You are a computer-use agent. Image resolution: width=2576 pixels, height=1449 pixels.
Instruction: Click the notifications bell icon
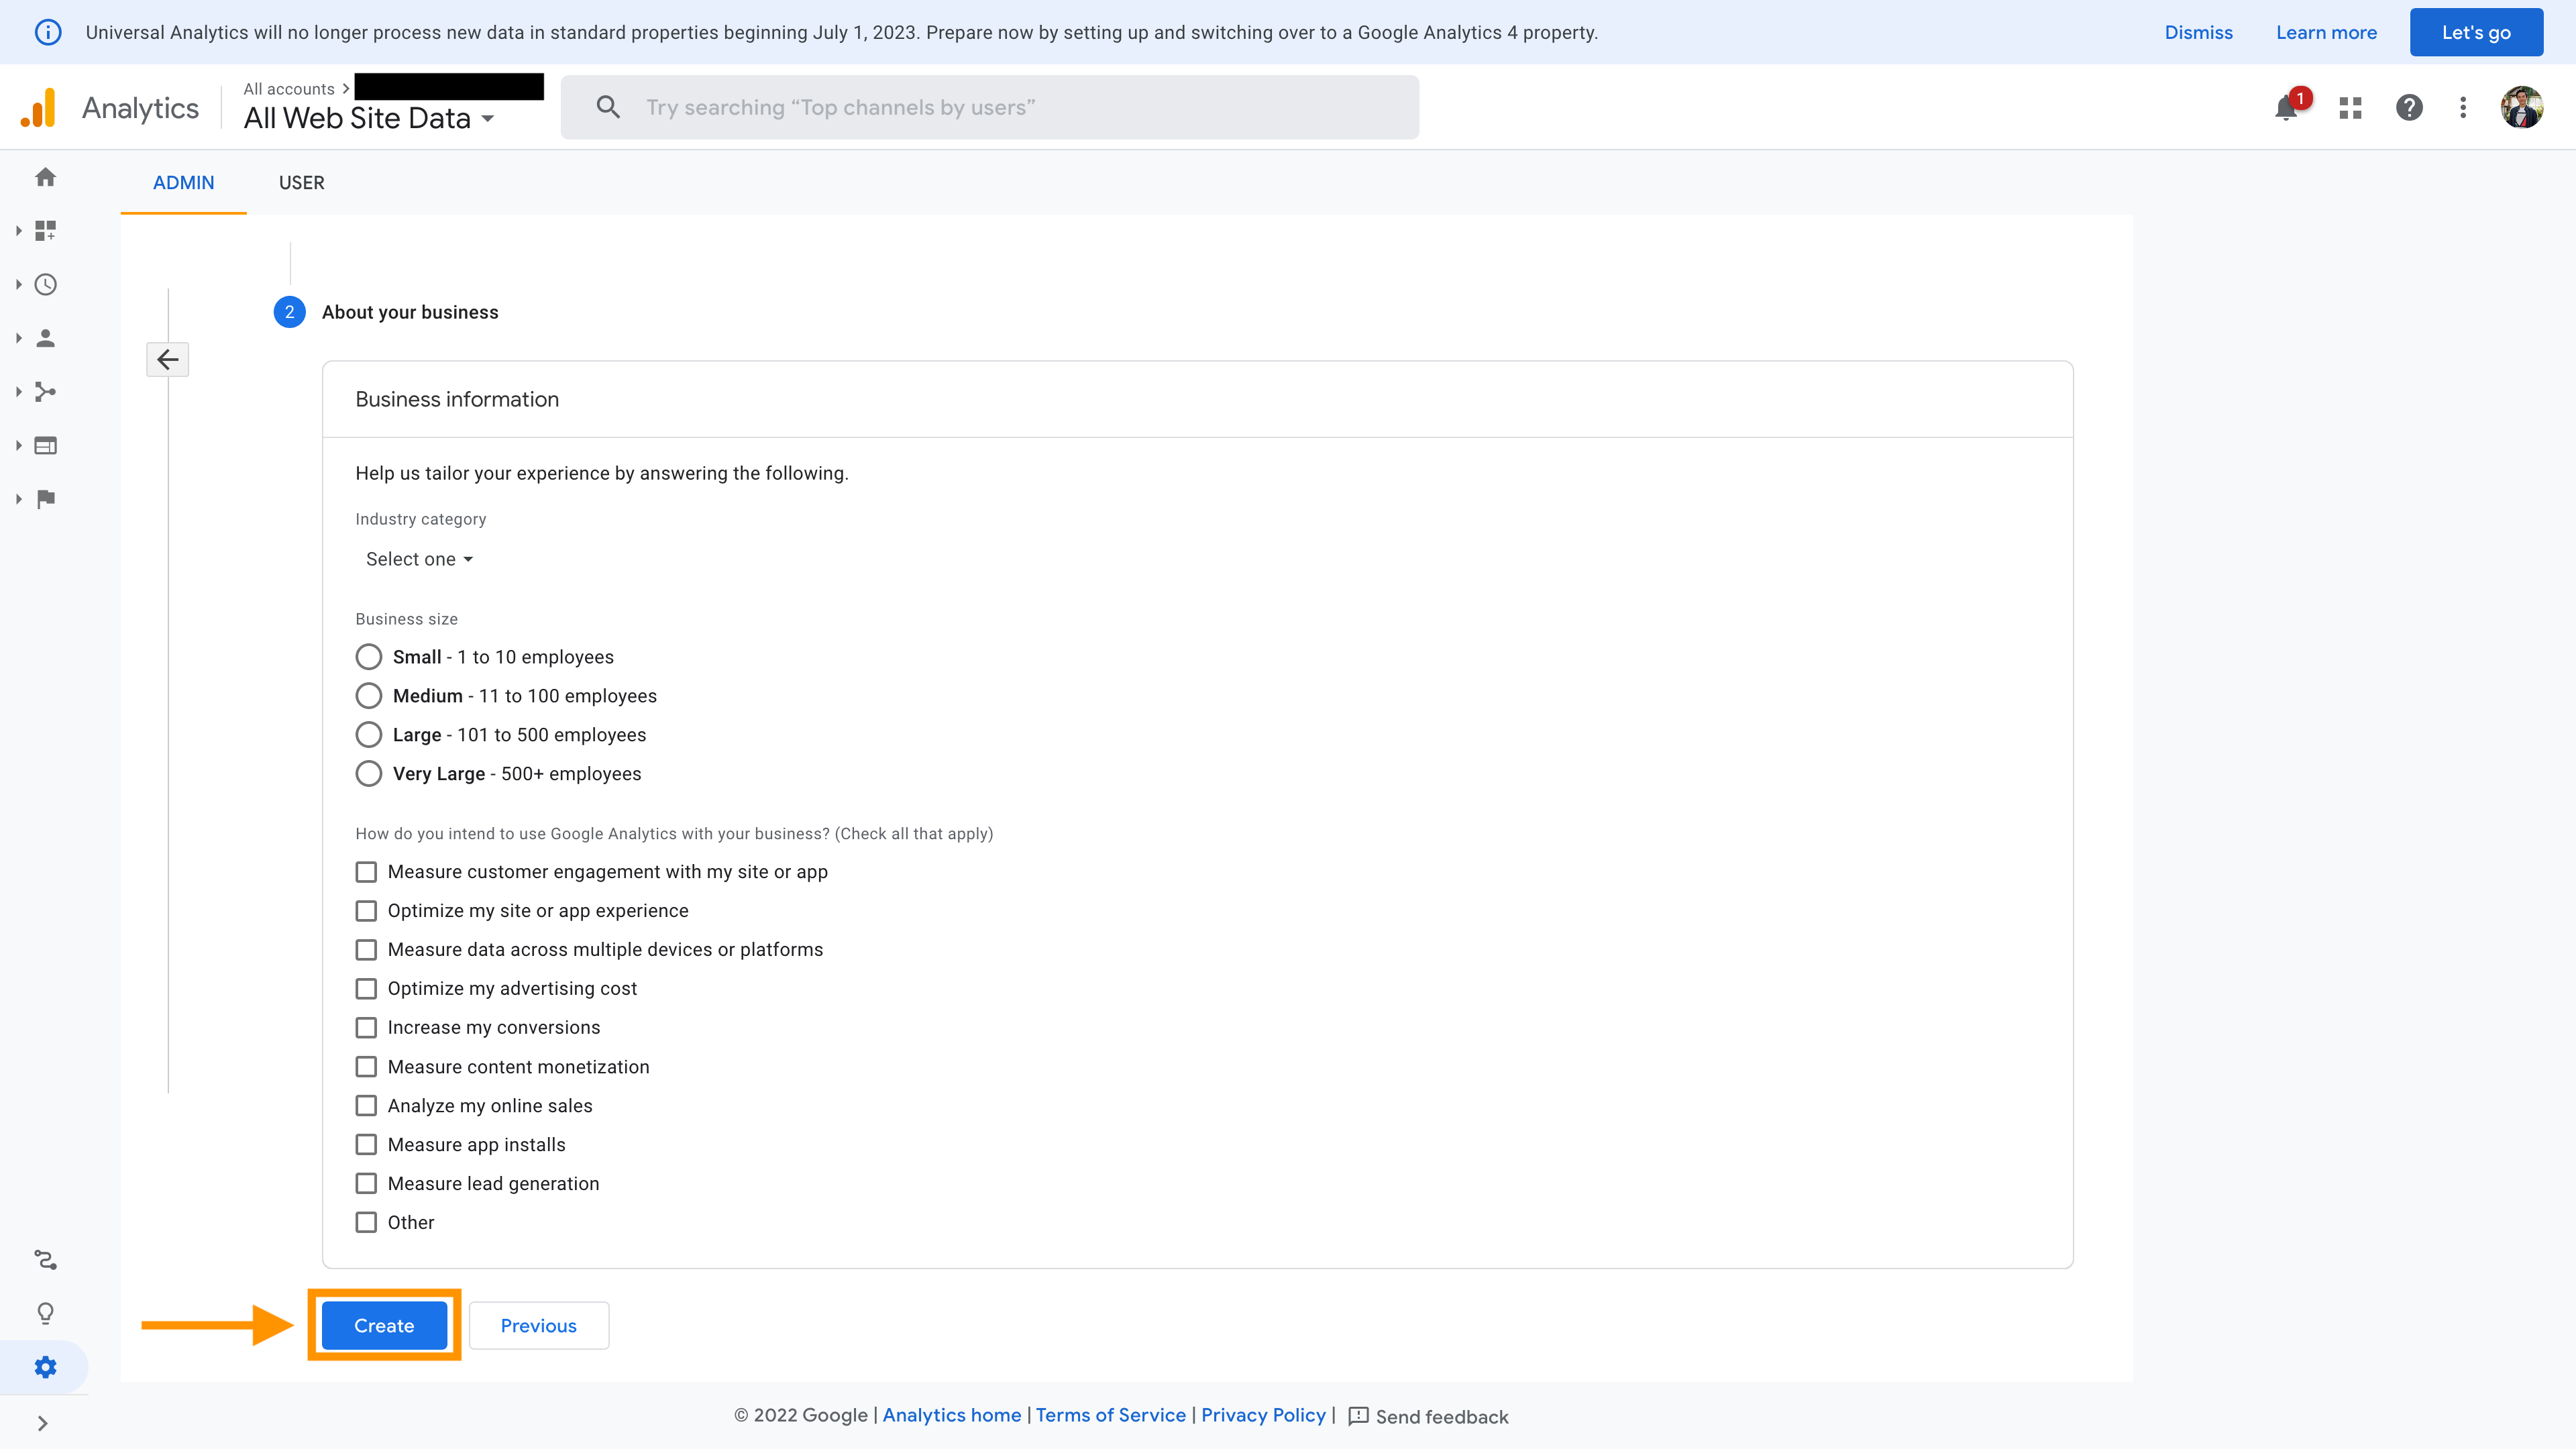pos(2286,108)
